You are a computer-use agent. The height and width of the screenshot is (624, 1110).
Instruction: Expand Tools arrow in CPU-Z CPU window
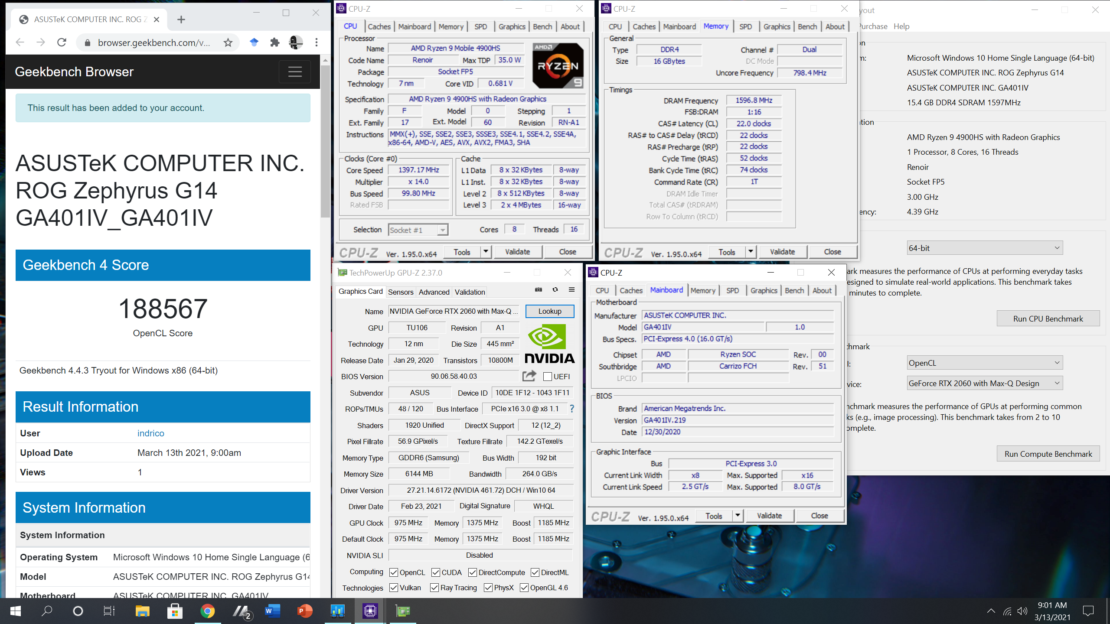click(486, 252)
